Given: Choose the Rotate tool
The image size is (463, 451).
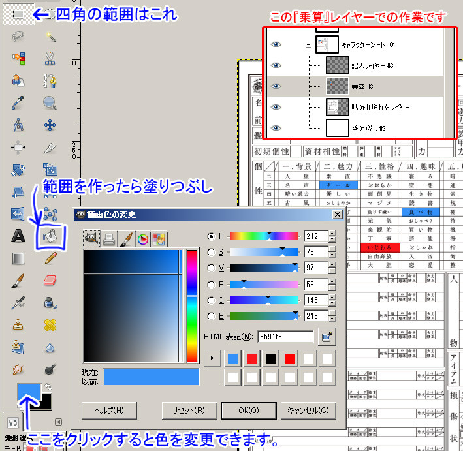Looking at the screenshot, I should tap(18, 170).
